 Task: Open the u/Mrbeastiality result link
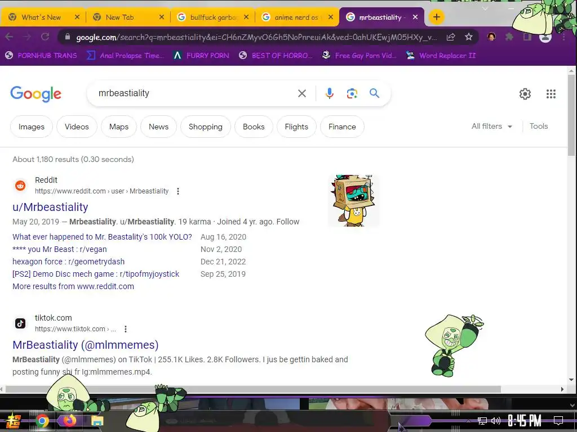pyautogui.click(x=50, y=207)
